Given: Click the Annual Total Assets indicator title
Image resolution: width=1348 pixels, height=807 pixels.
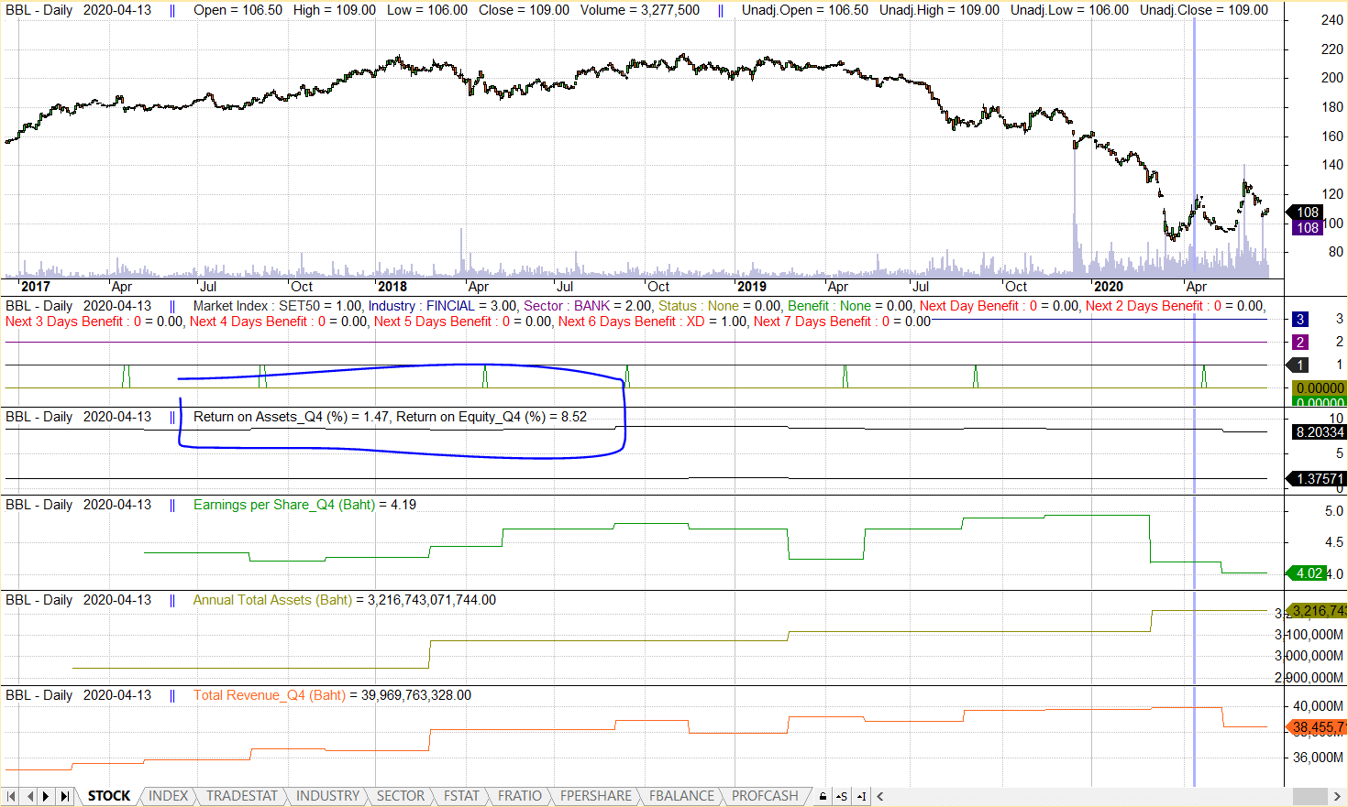Looking at the screenshot, I should 272,600.
